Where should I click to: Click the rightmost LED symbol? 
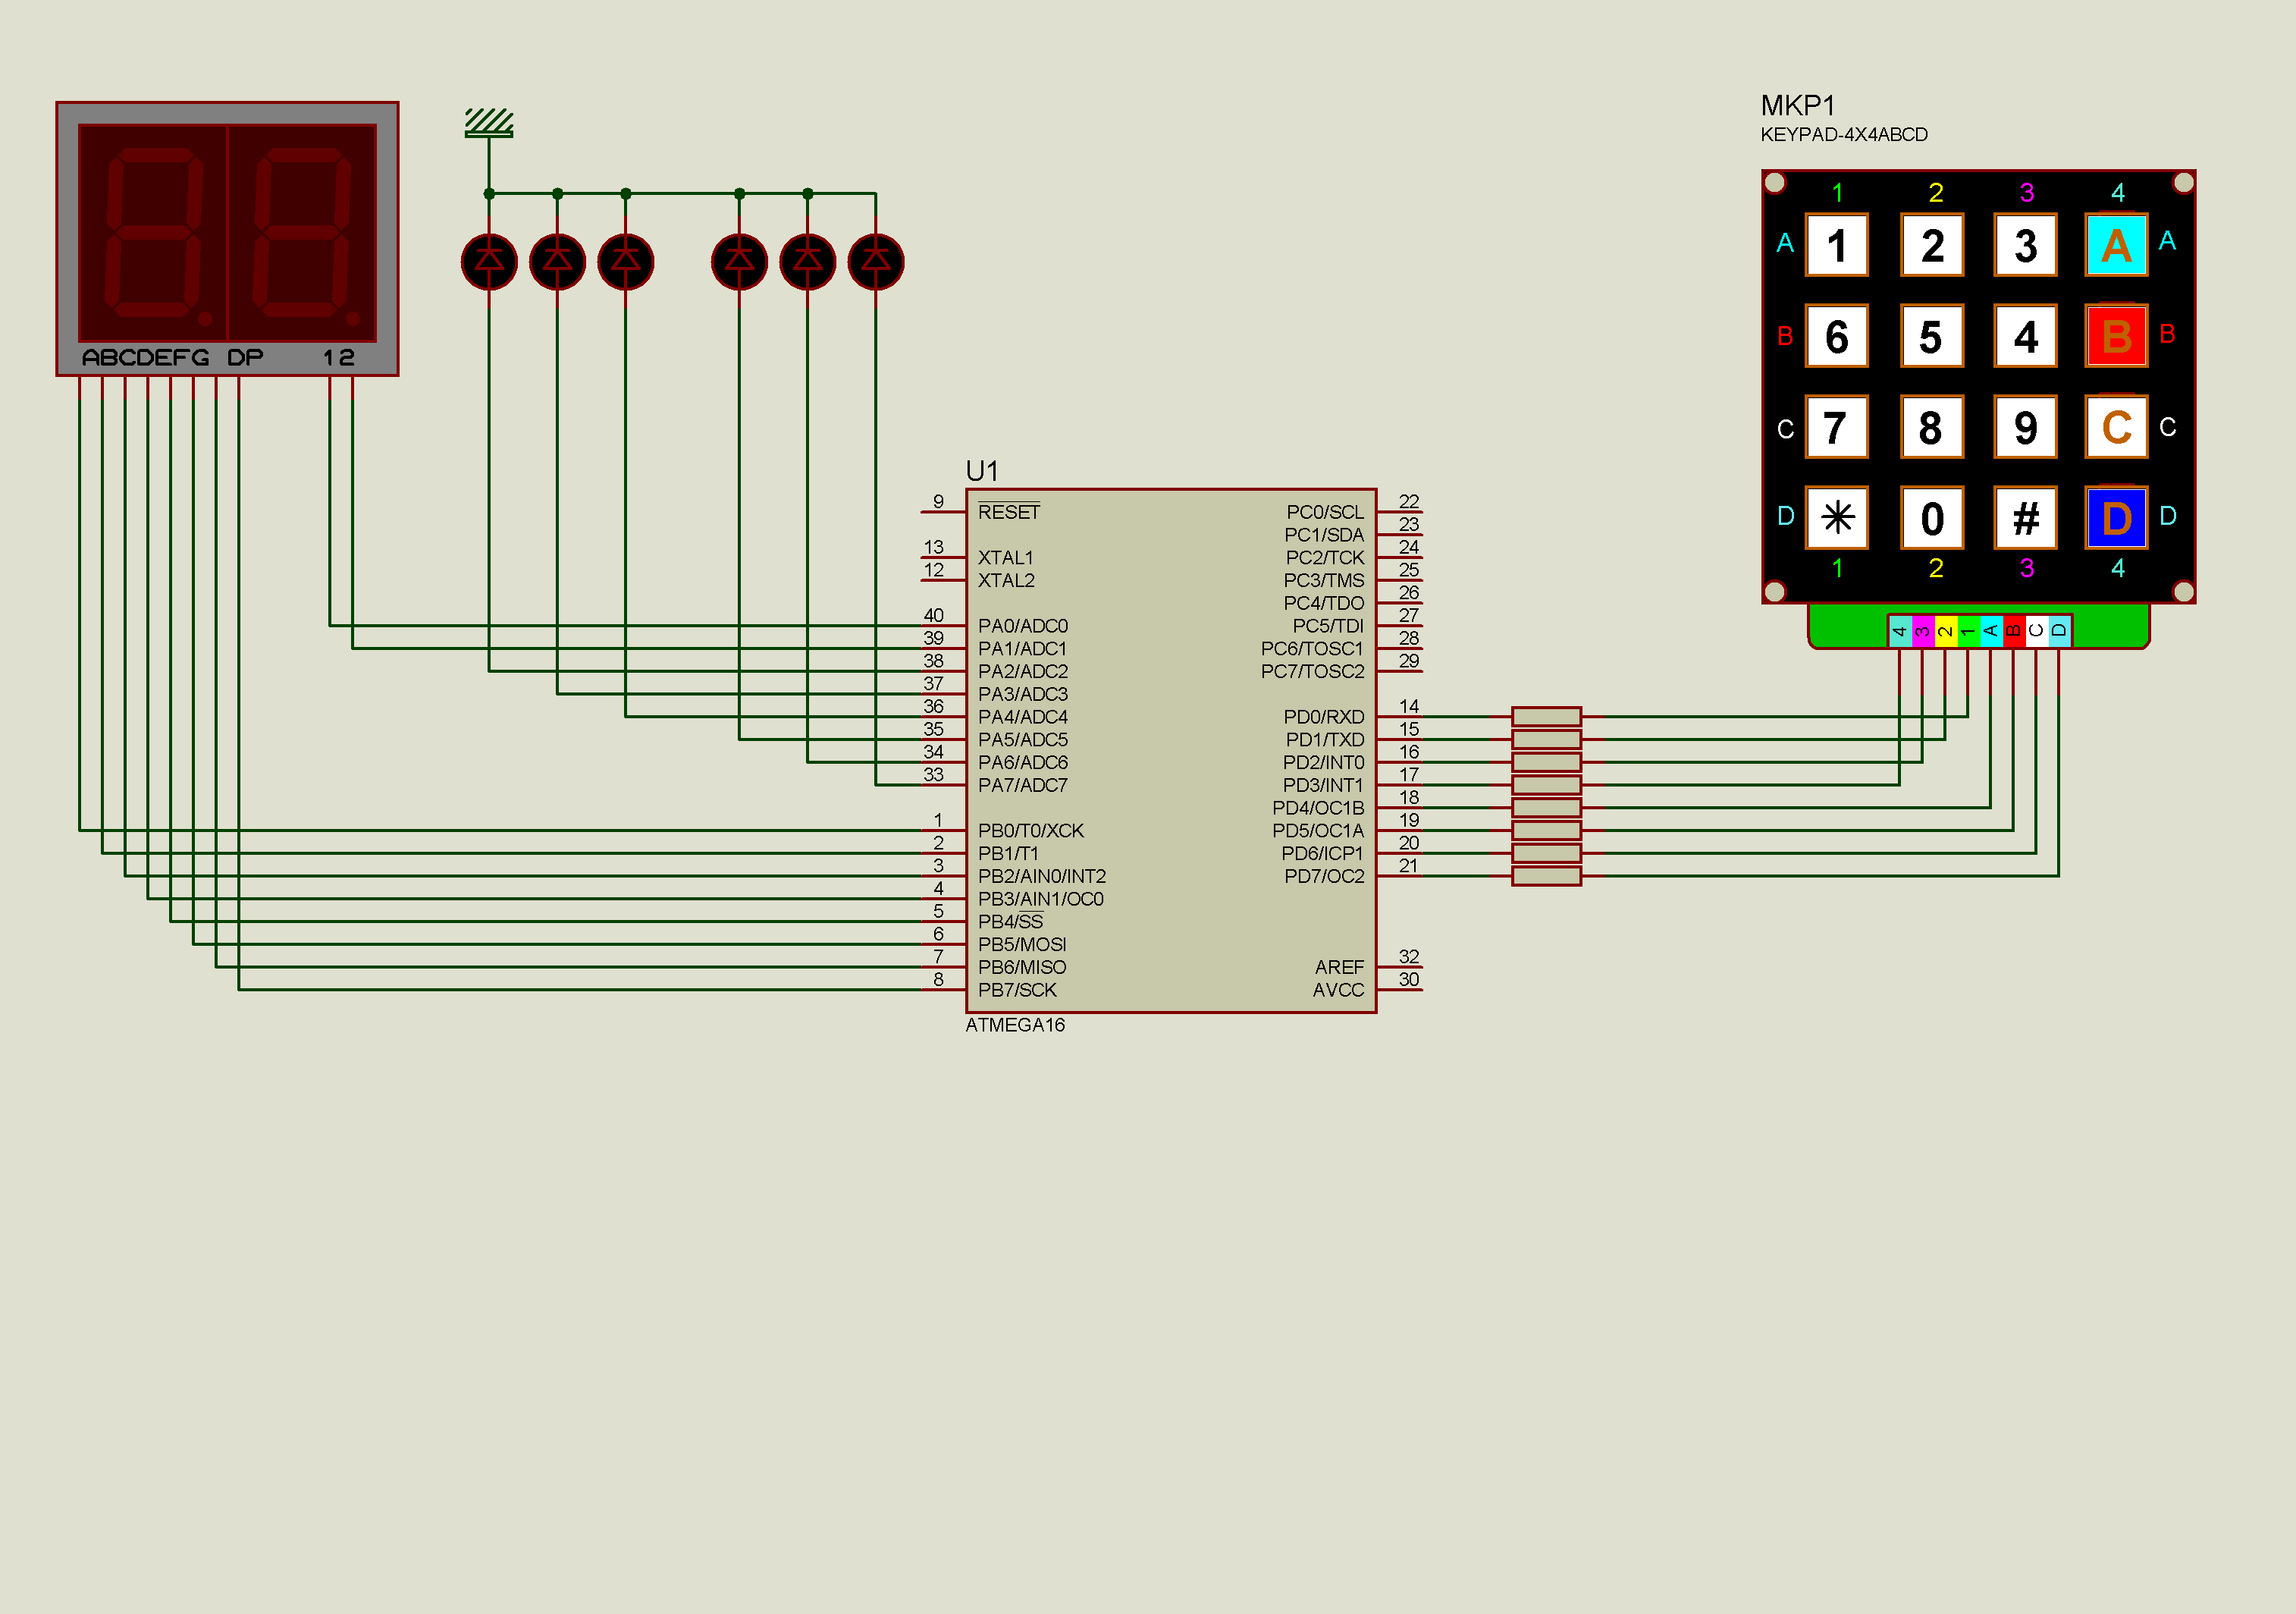[x=875, y=262]
